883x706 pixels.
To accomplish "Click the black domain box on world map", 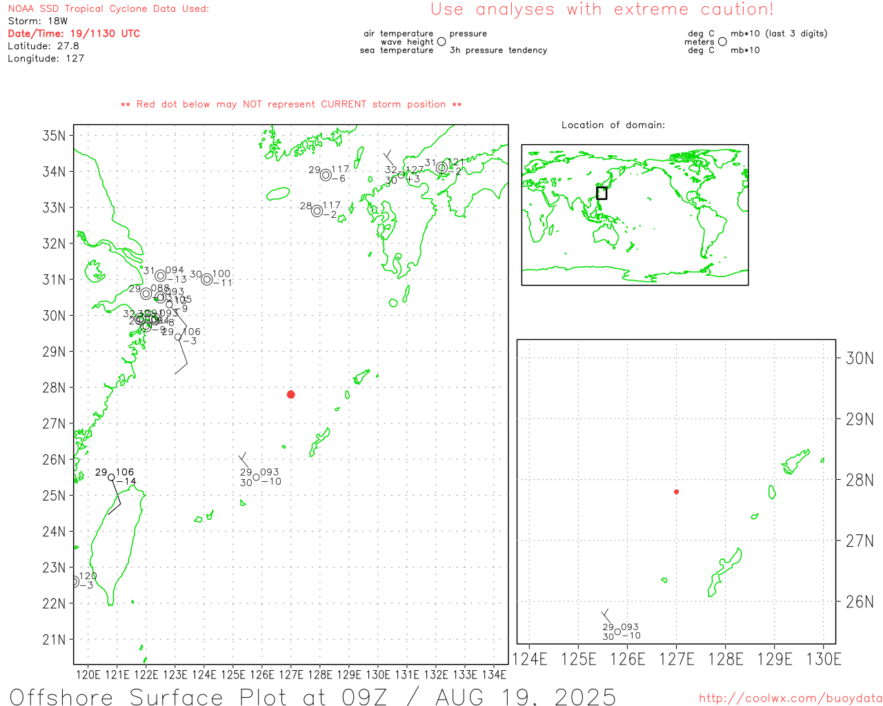I will 602,193.
